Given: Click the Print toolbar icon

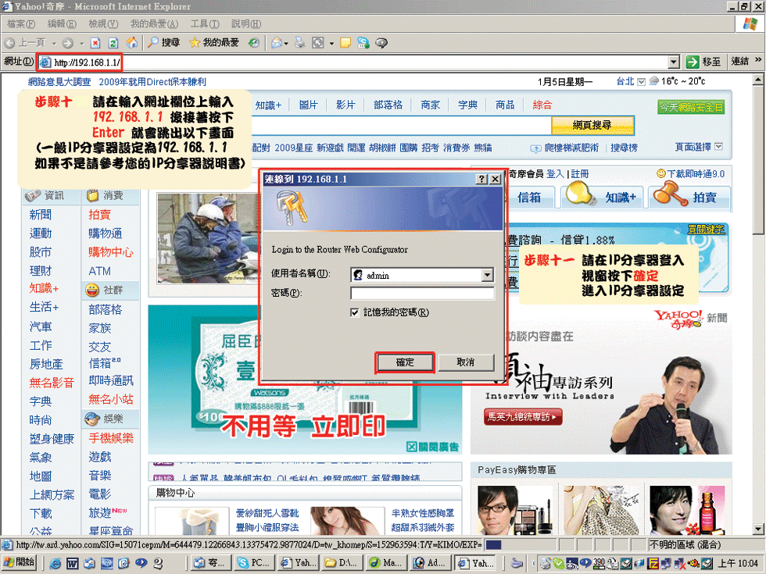Looking at the screenshot, I should tap(299, 43).
